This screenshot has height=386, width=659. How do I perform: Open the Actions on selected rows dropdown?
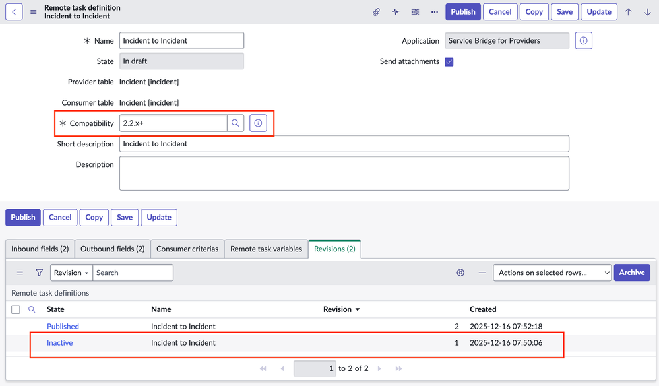click(552, 272)
